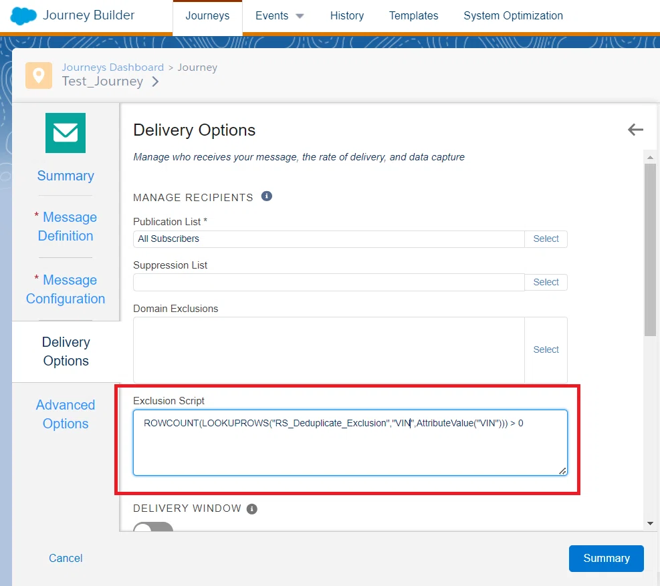Click the back arrow in Delivery Options
660x586 pixels.
pos(635,130)
